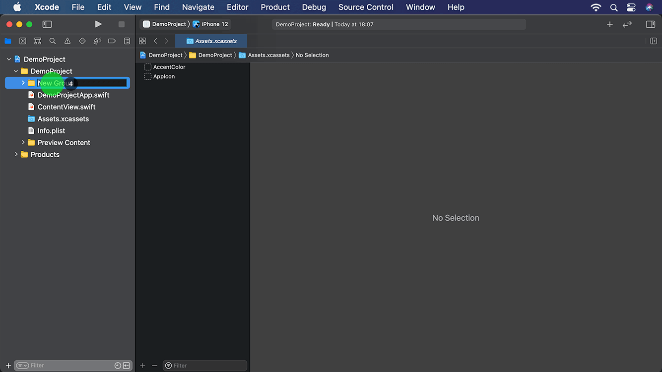Open the related items grid menu

[142, 41]
